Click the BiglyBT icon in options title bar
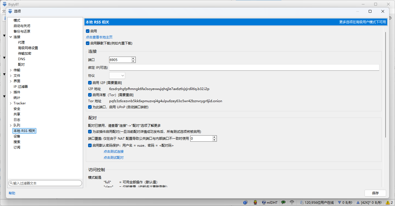The height and width of the screenshot is (206, 395). (x=10, y=11)
